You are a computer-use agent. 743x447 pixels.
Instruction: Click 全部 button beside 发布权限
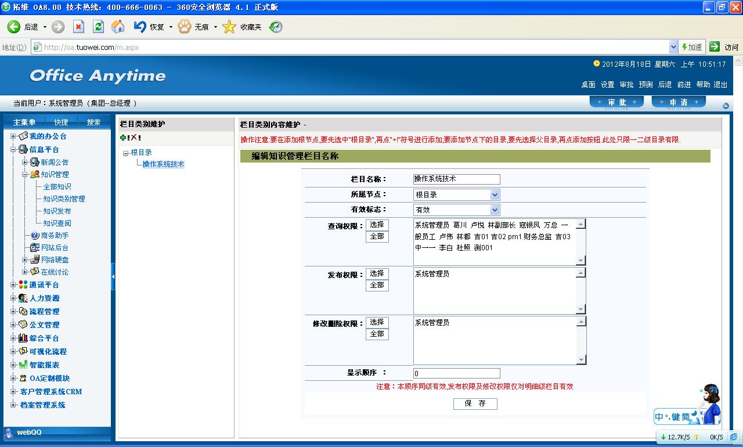[377, 286]
